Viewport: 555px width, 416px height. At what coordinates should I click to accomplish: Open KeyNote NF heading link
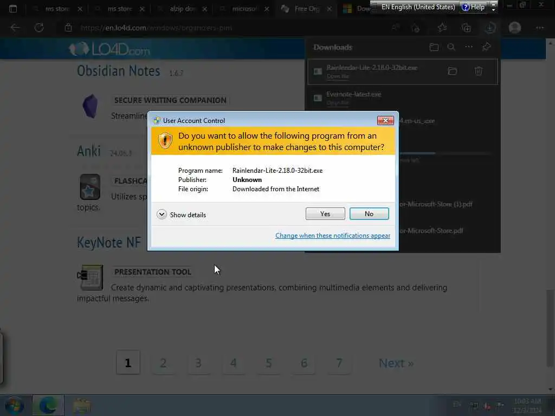pyautogui.click(x=109, y=243)
